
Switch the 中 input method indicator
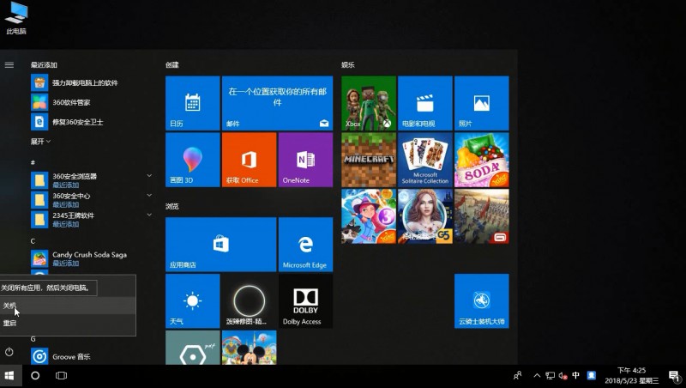coord(575,375)
